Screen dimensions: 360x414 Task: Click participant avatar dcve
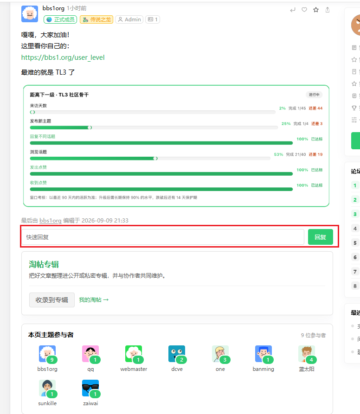pos(177,354)
